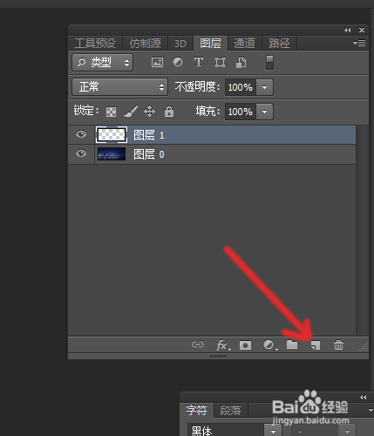Select the 字符 tab

pyautogui.click(x=197, y=410)
